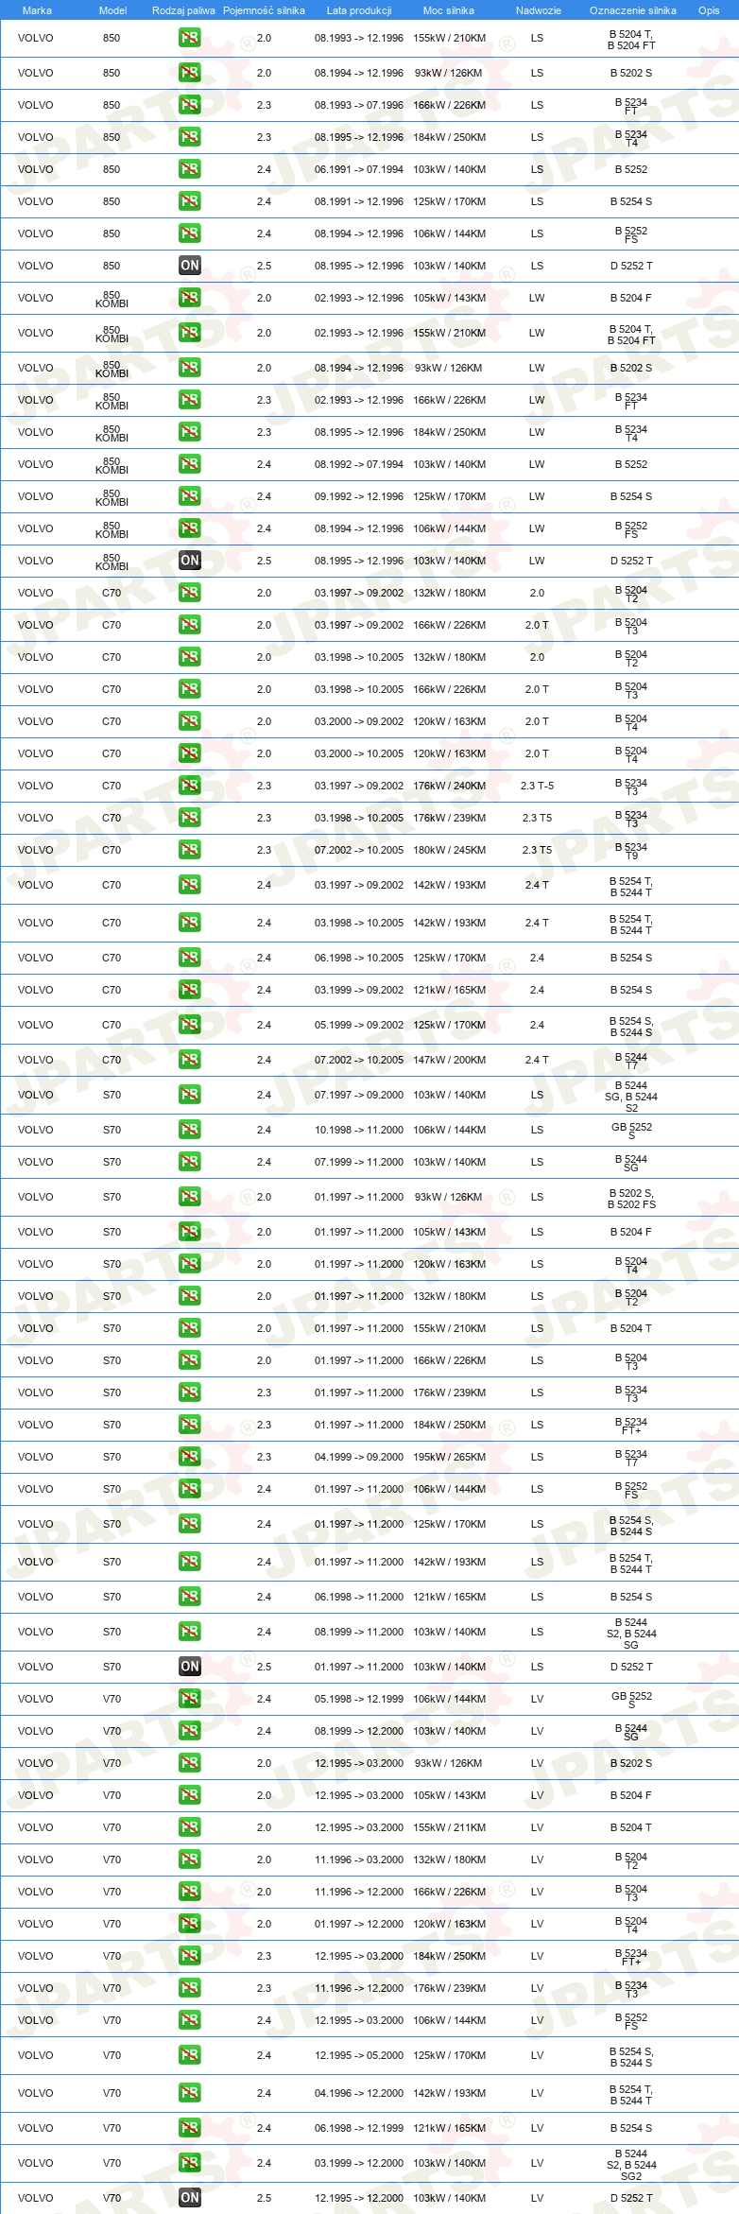Click the Oznaczenie silnika column header
739x2214 pixels.
(x=632, y=10)
